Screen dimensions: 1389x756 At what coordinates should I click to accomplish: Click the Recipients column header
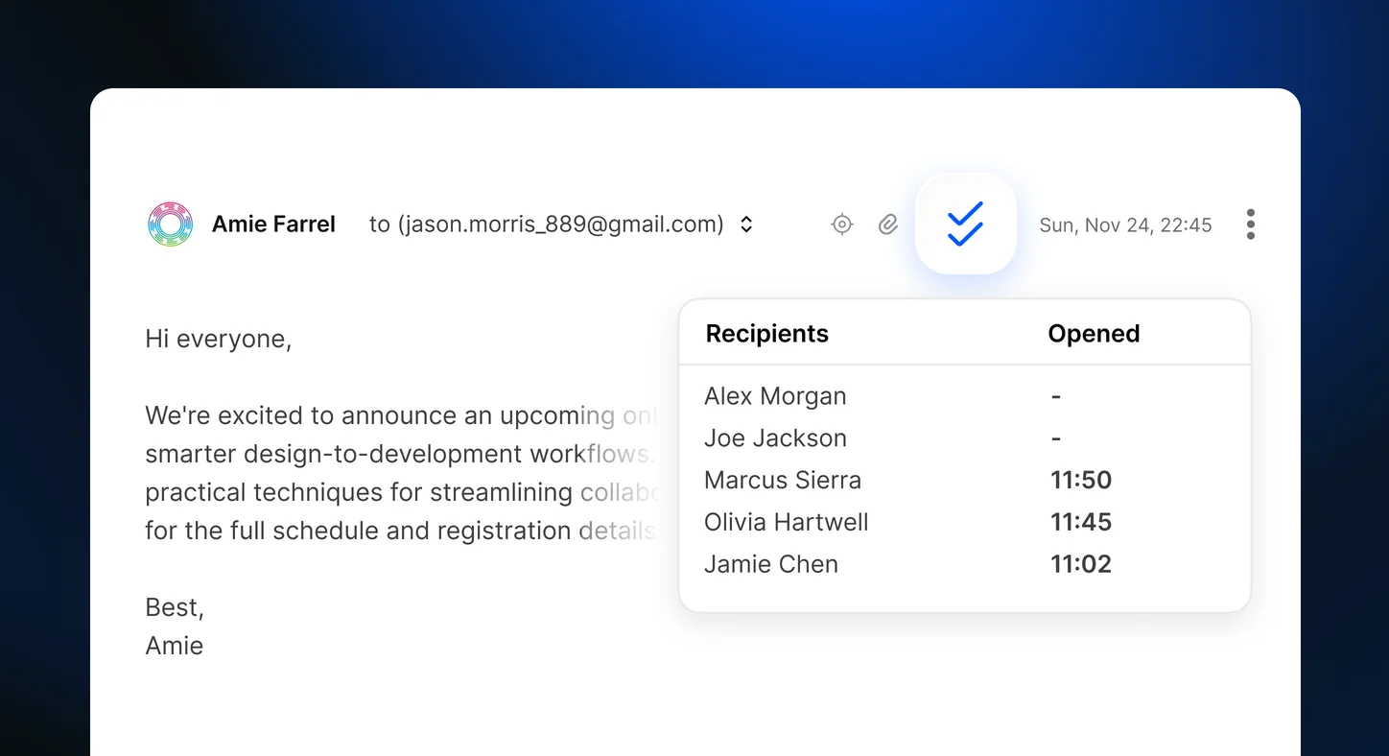click(767, 334)
